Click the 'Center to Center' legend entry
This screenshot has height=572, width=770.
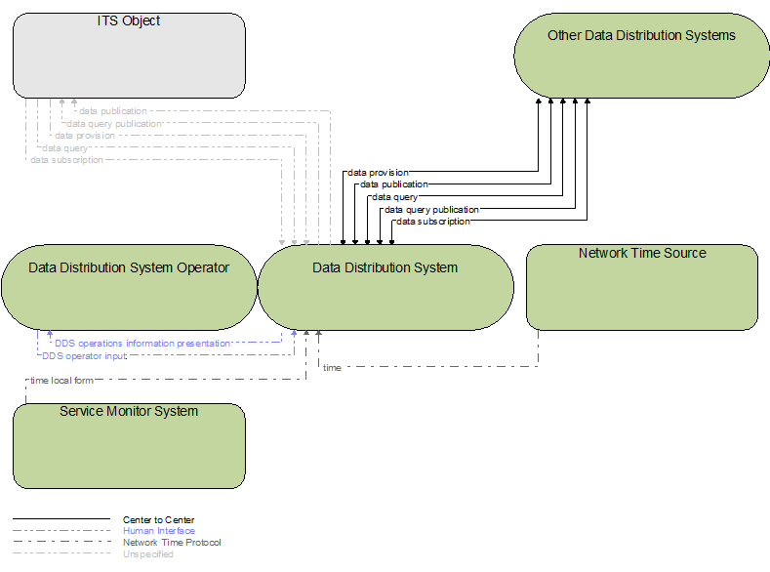[159, 519]
